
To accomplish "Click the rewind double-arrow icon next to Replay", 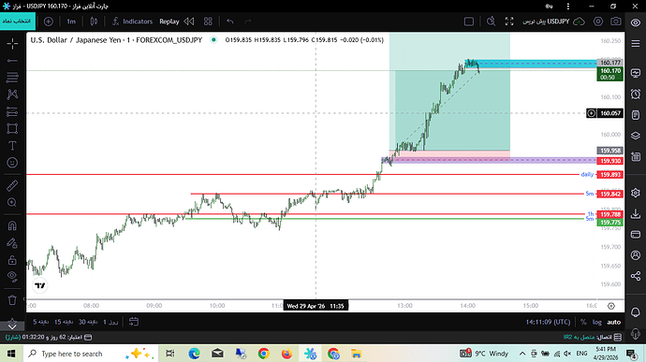I will click(x=189, y=22).
